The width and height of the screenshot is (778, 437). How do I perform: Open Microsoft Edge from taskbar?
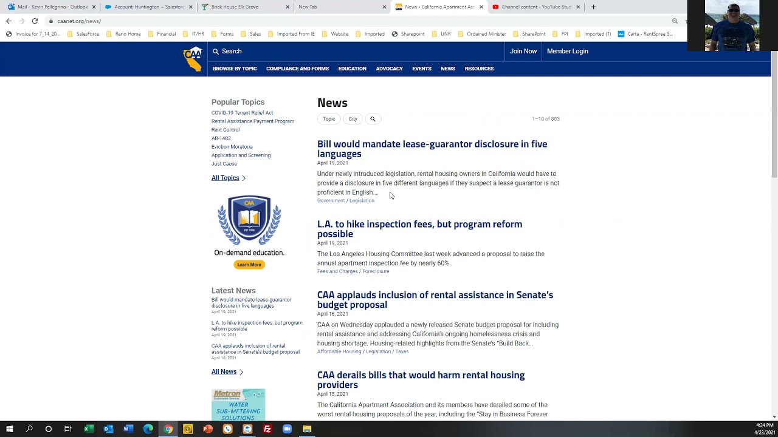click(x=148, y=429)
